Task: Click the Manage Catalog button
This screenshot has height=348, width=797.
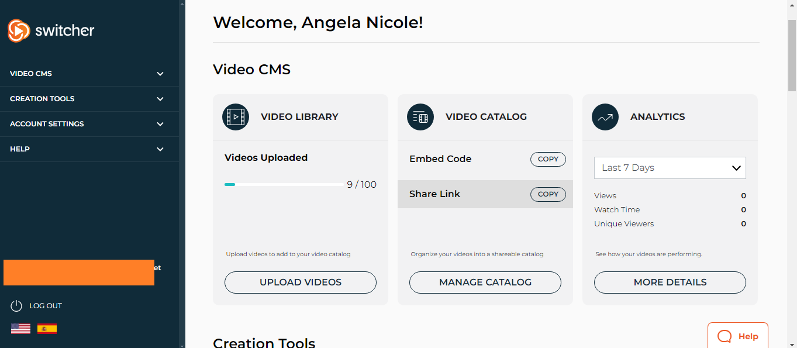Action: [x=485, y=282]
